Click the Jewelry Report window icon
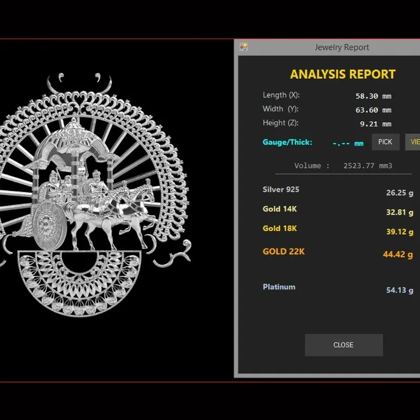Screen dimensions: 420x420 [x=244, y=47]
